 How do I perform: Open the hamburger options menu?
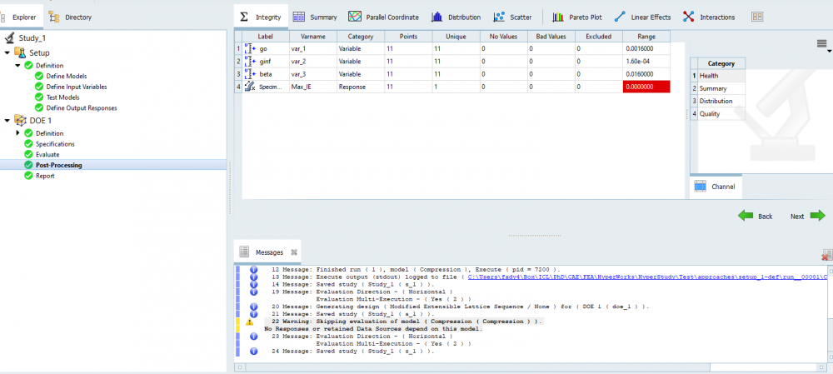point(822,43)
